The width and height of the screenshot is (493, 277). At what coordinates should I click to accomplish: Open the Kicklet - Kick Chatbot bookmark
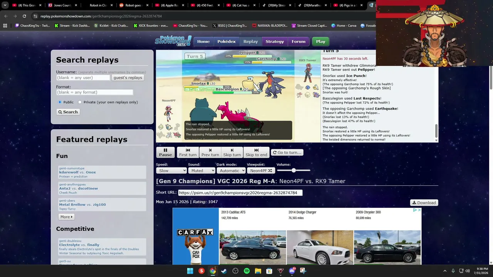[x=111, y=26]
